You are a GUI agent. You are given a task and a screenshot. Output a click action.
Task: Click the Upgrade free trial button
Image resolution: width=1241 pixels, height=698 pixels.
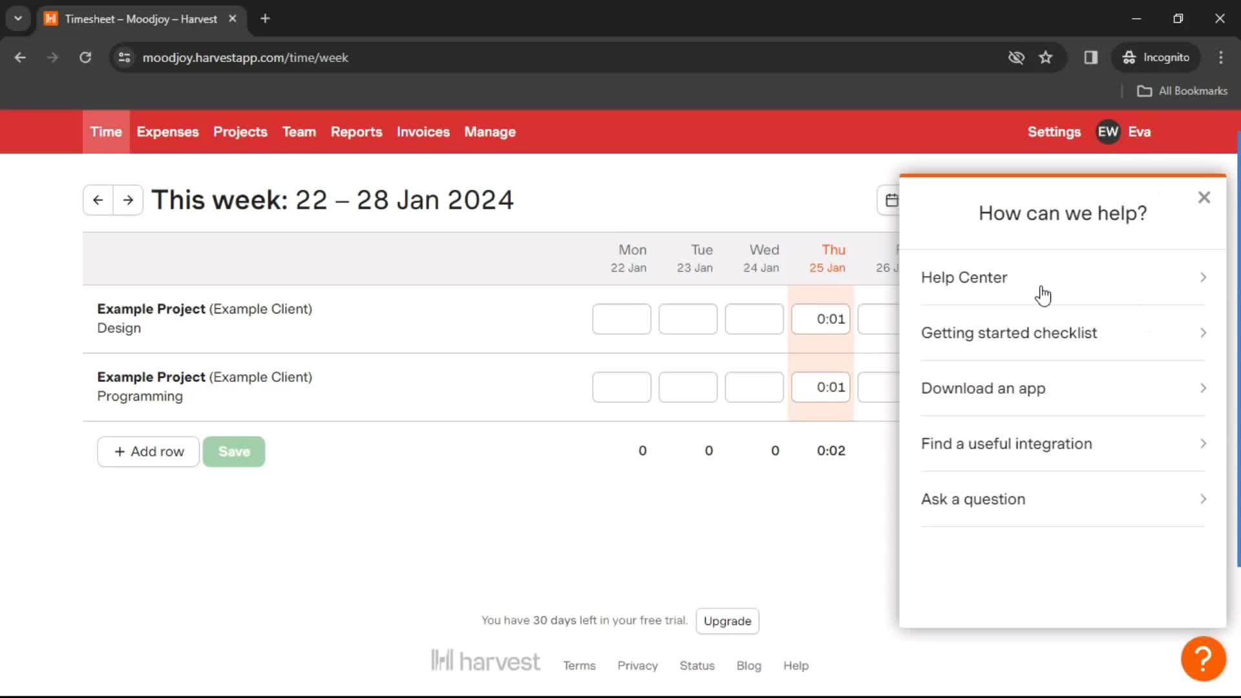[x=728, y=620]
